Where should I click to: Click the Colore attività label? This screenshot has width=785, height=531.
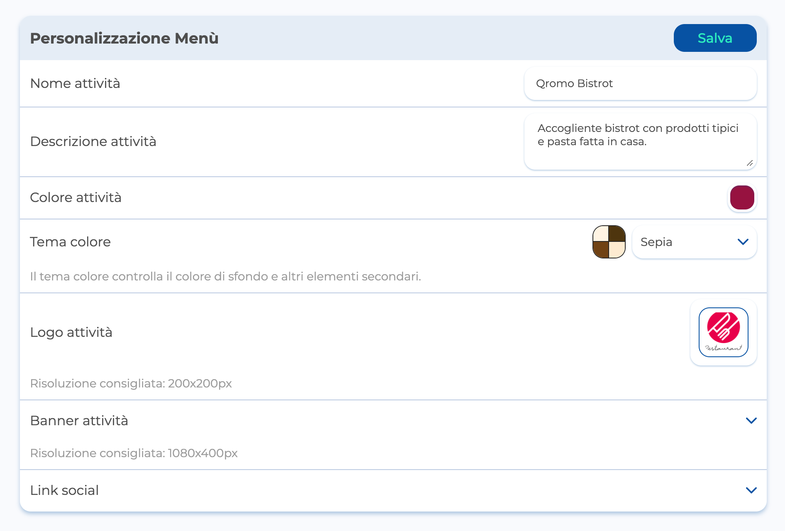(76, 197)
